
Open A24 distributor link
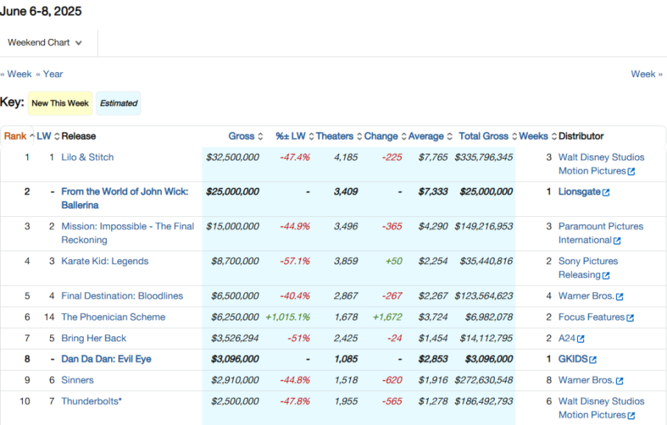click(567, 338)
